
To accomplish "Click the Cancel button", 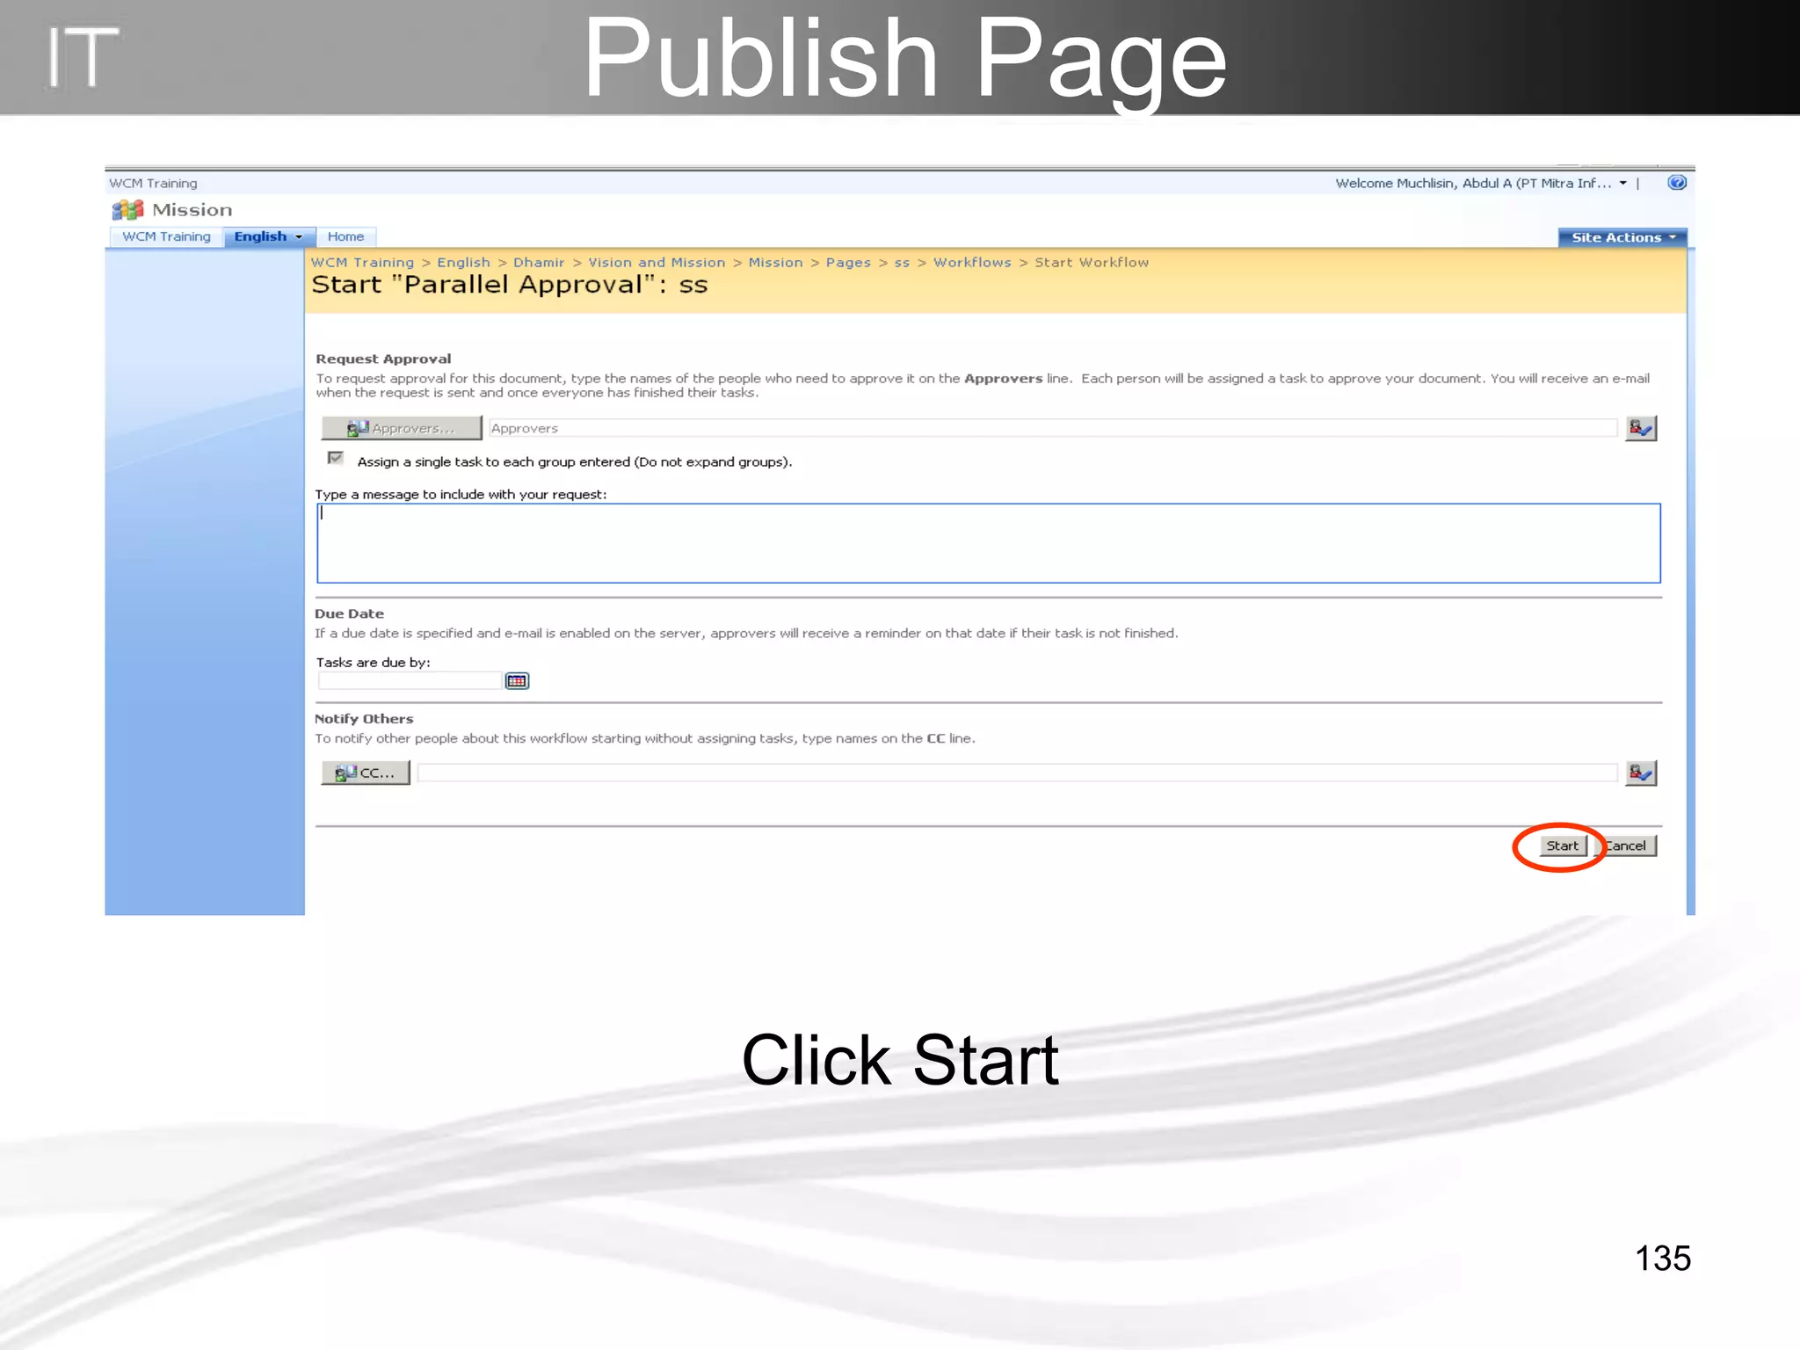I will [1626, 846].
